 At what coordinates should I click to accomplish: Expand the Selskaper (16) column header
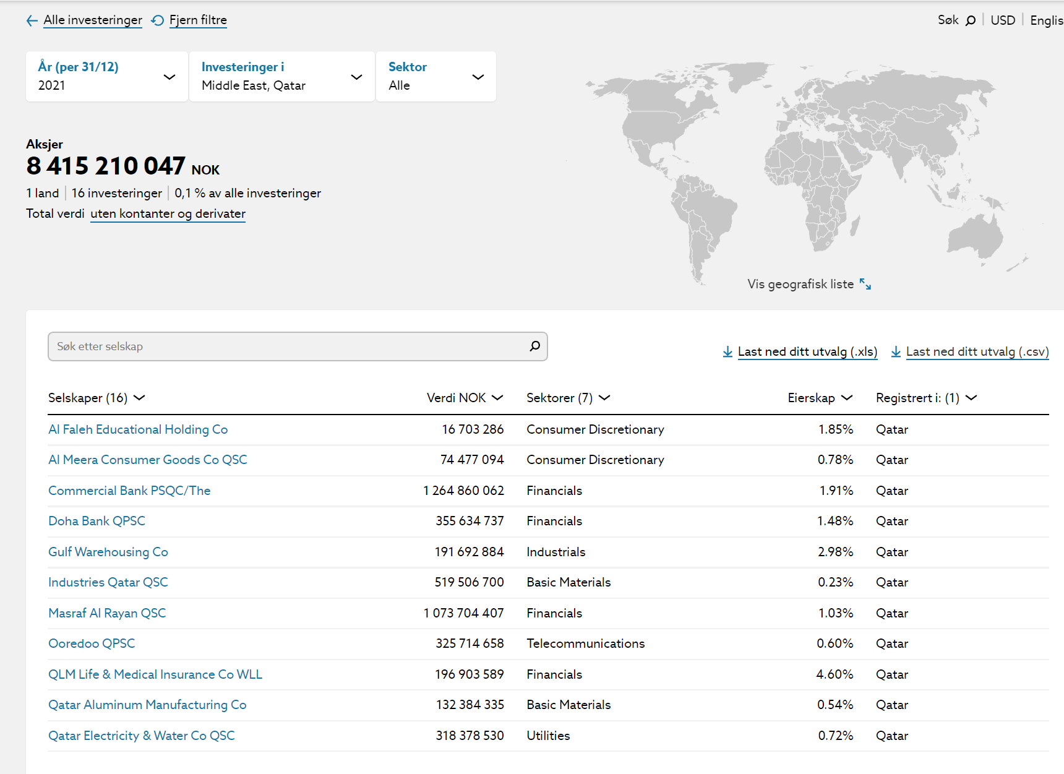click(97, 398)
